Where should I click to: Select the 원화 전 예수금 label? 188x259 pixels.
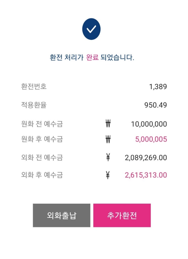point(42,124)
